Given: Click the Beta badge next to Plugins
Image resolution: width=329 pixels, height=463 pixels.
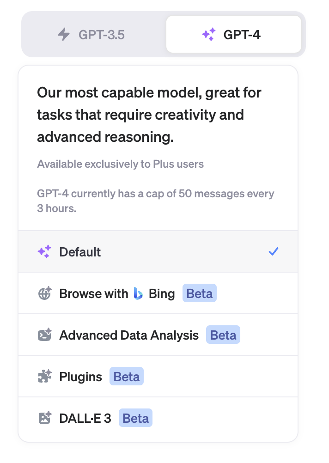Looking at the screenshot, I should pyautogui.click(x=127, y=377).
